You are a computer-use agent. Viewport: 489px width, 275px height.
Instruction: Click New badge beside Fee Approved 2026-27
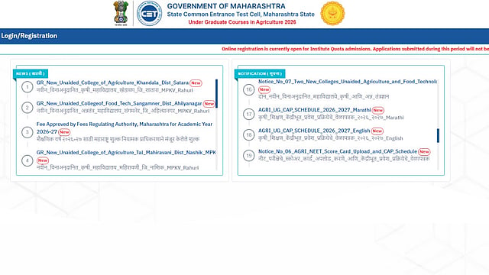(64, 132)
